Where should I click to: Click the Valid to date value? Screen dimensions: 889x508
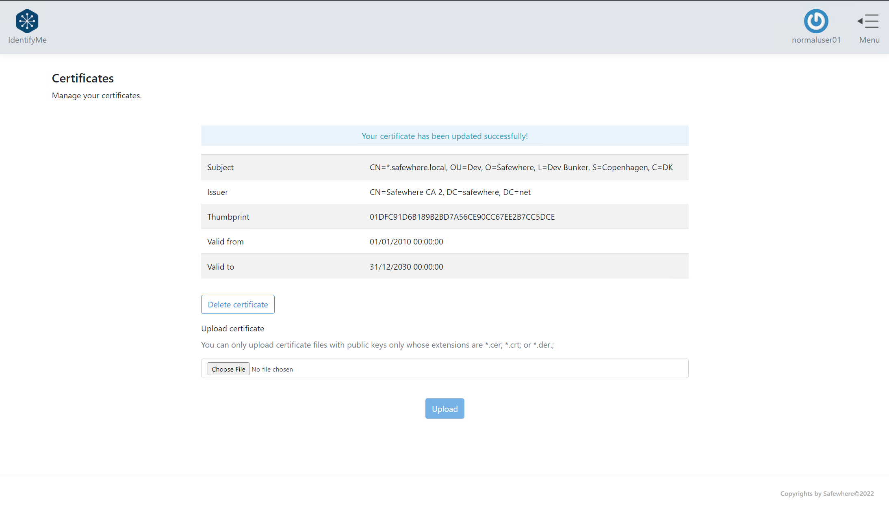(x=406, y=267)
